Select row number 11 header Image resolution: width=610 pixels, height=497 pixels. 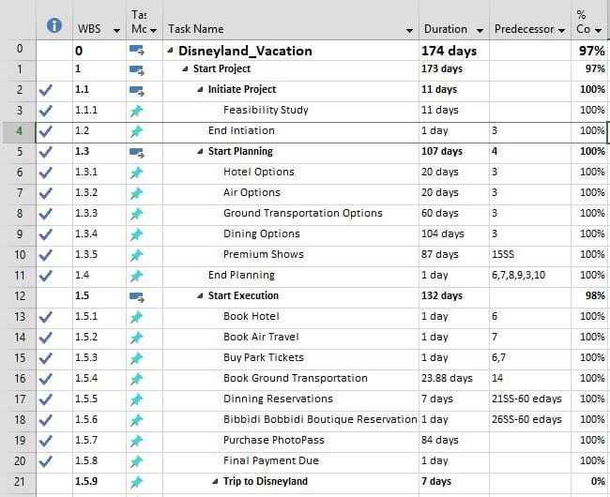18,276
